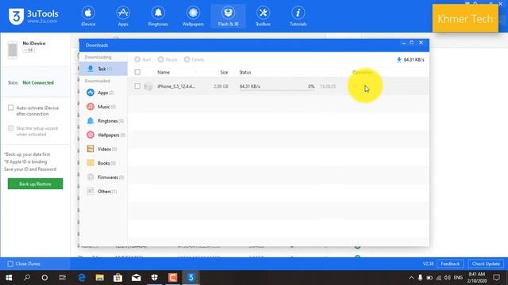Click the Back up/Restore button

35,184
